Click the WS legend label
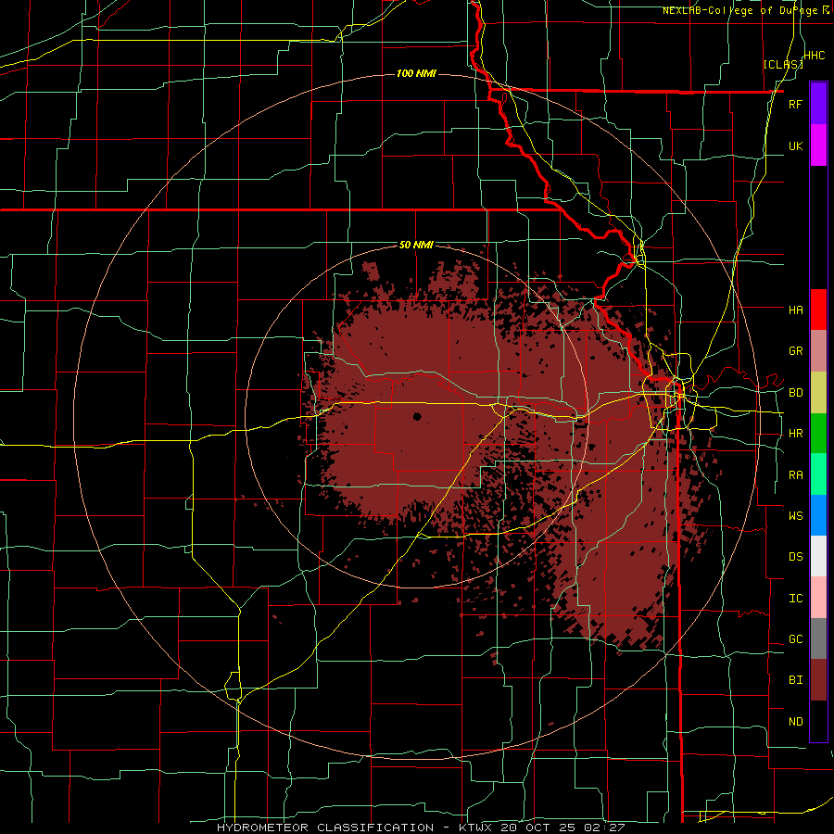 tap(795, 516)
